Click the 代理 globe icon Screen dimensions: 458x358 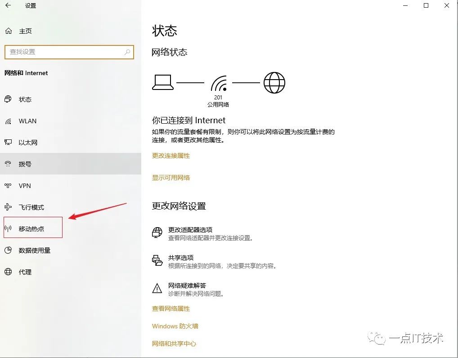(x=8, y=272)
